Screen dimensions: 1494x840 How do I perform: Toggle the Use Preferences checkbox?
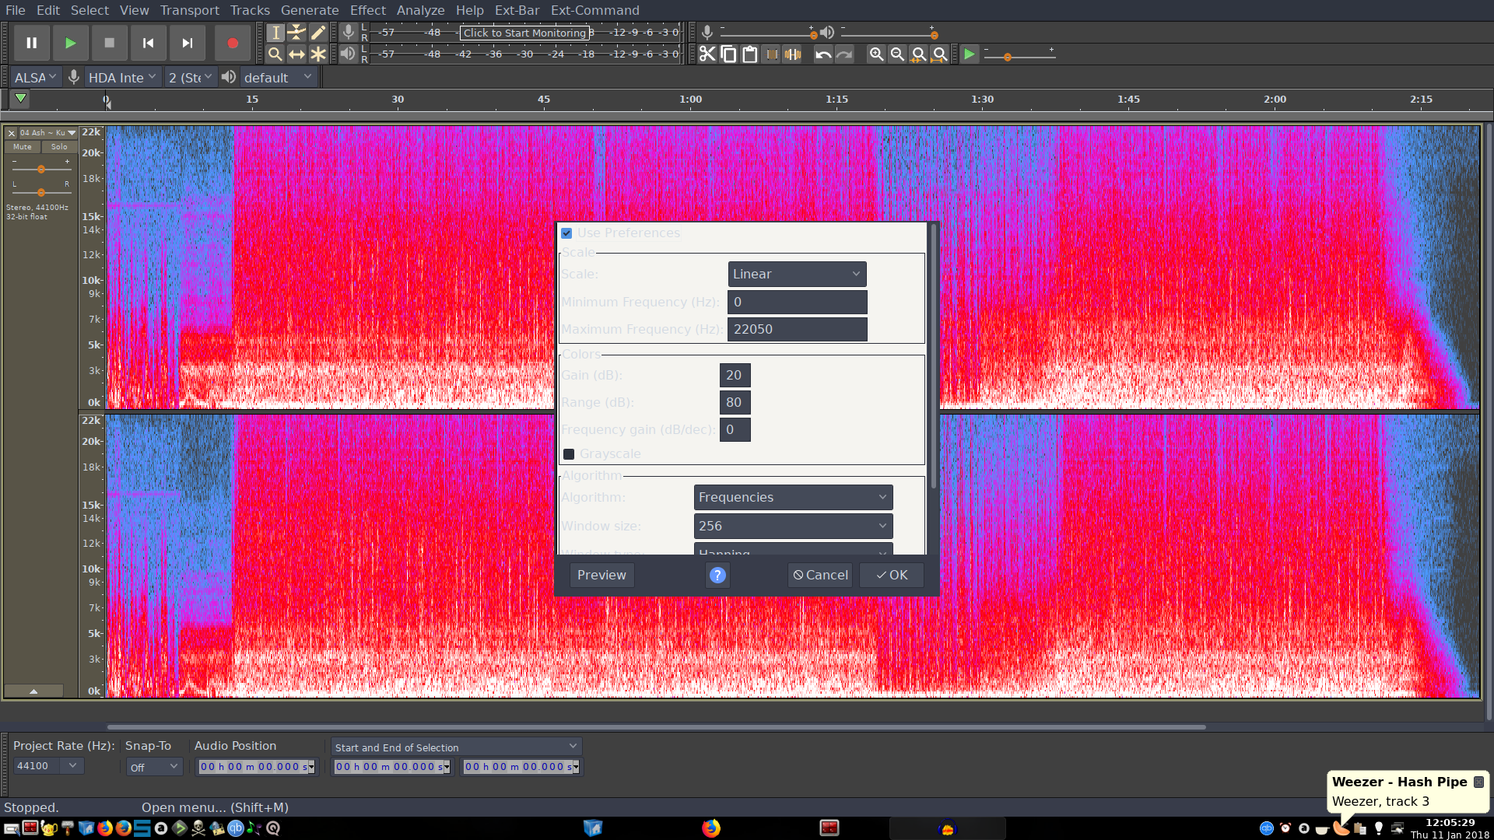click(x=567, y=233)
